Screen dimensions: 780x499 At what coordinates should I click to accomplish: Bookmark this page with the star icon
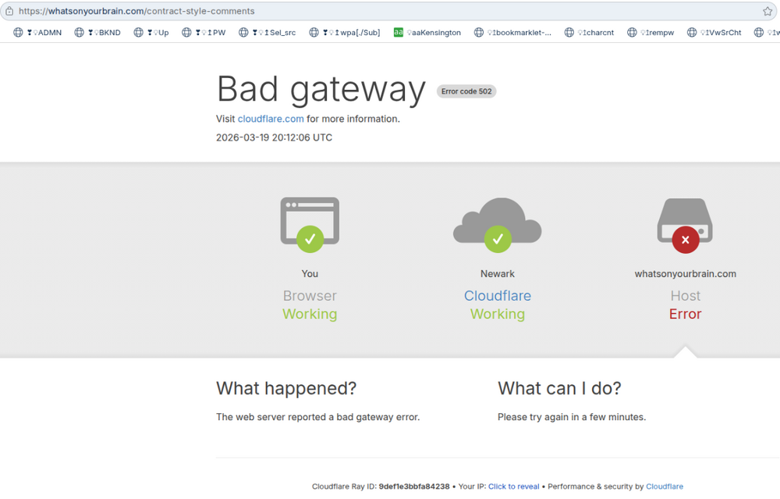pos(768,11)
